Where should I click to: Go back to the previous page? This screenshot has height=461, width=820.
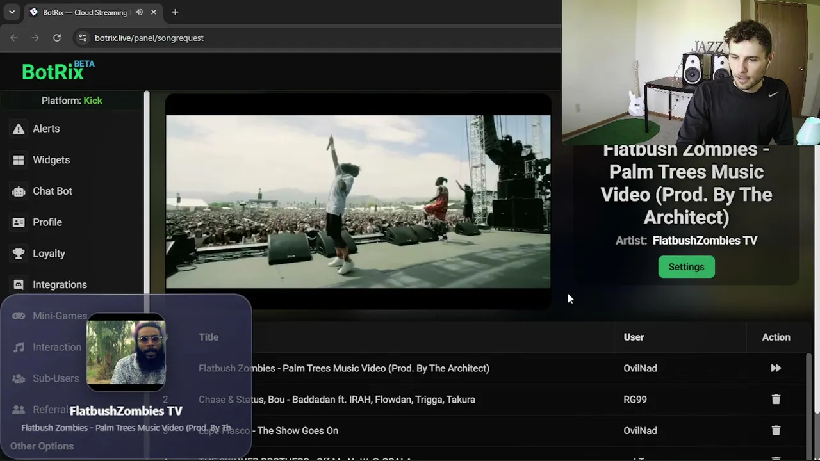[x=14, y=38]
